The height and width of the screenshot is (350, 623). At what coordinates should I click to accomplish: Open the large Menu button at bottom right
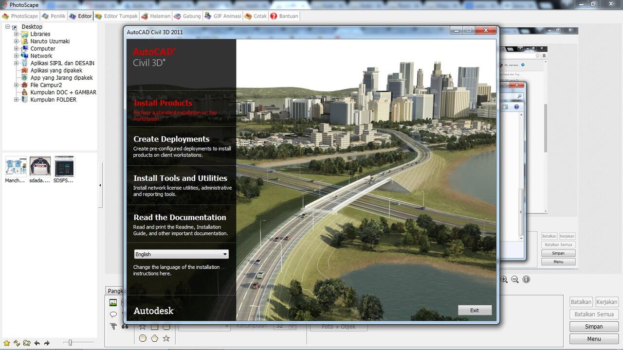594,339
